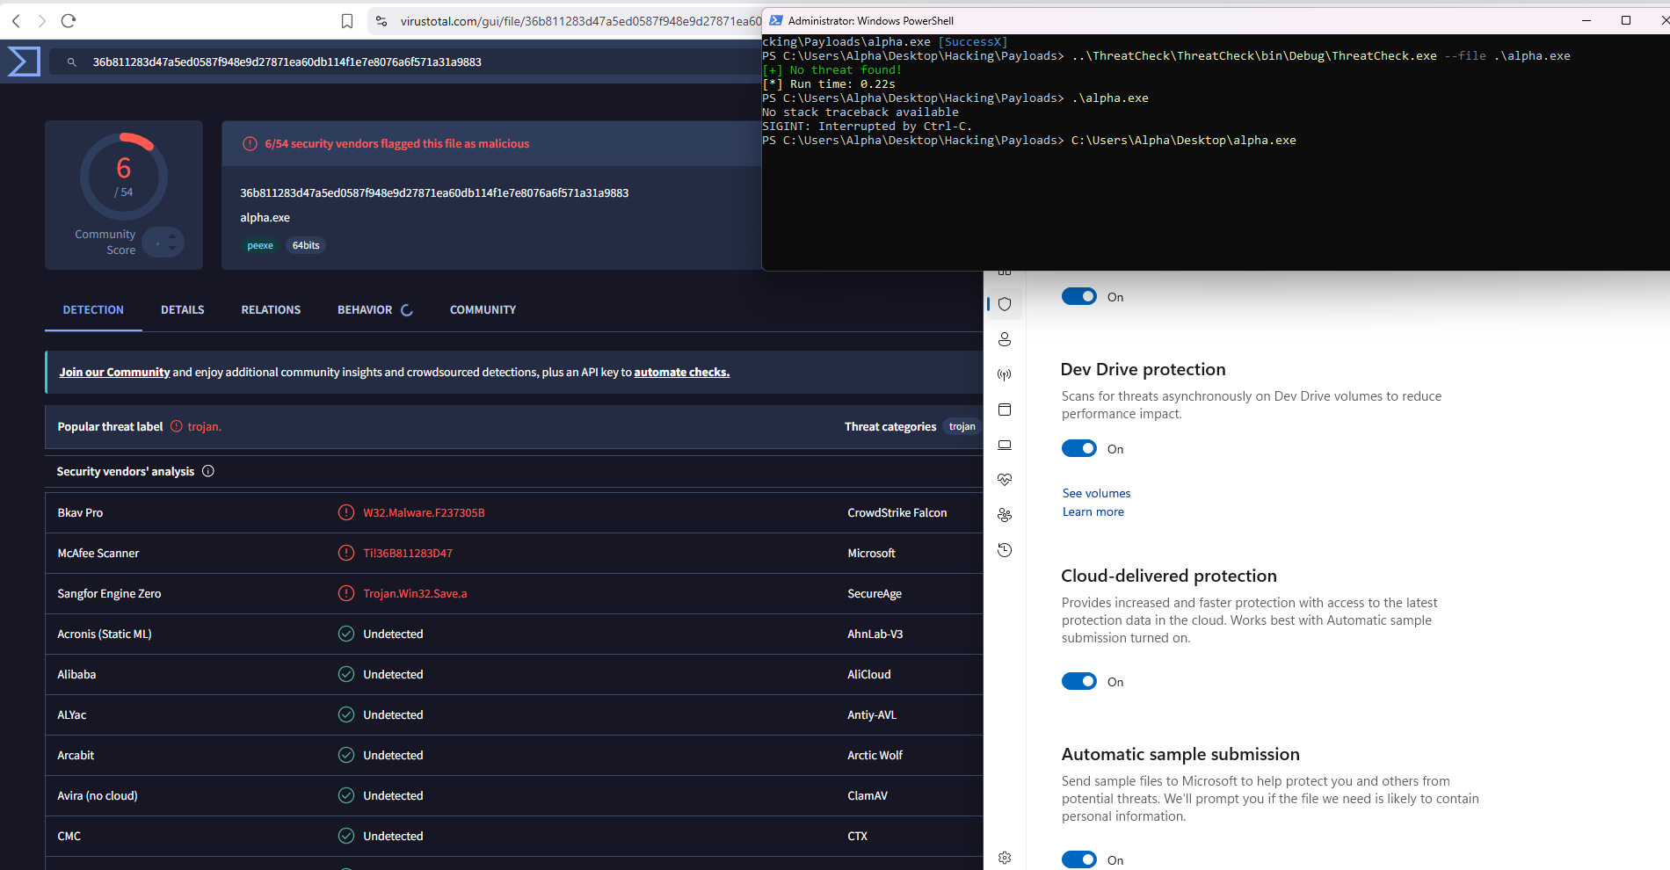Vote up the Community Score
This screenshot has height=870, width=1670.
[x=171, y=236]
